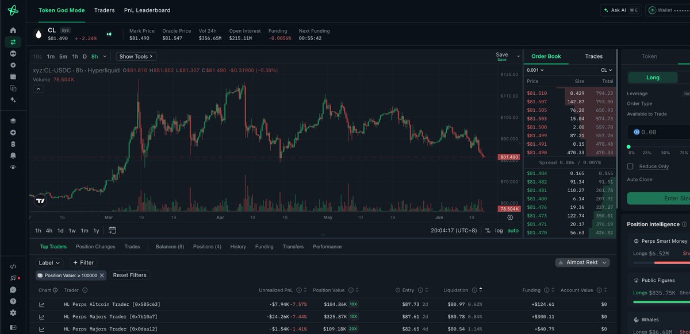Switch to Position Changes tab
Viewport: 690px width, 334px height.
(x=95, y=247)
